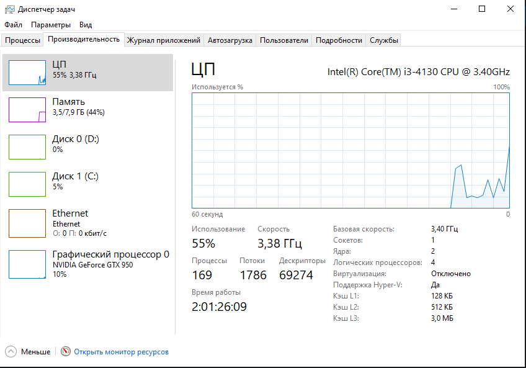Click the collapse arrow icon beside Меньше
The image size is (526, 368).
pyautogui.click(x=12, y=352)
